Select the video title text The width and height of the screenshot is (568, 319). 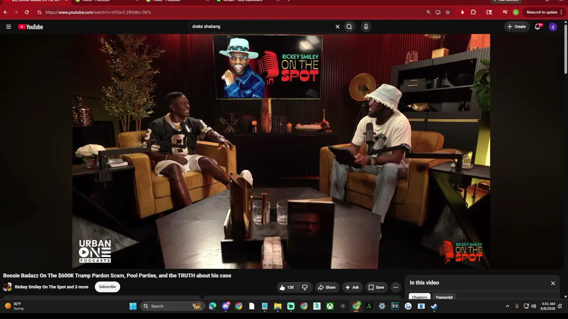click(117, 276)
